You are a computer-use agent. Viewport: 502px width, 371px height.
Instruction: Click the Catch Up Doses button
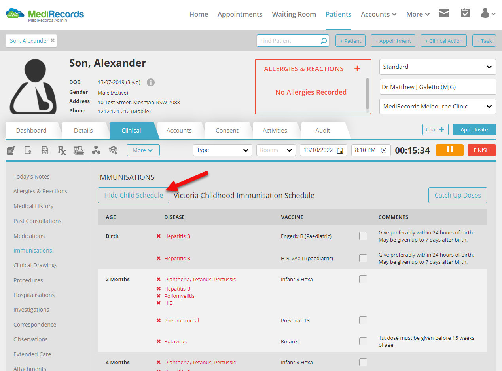pos(458,195)
